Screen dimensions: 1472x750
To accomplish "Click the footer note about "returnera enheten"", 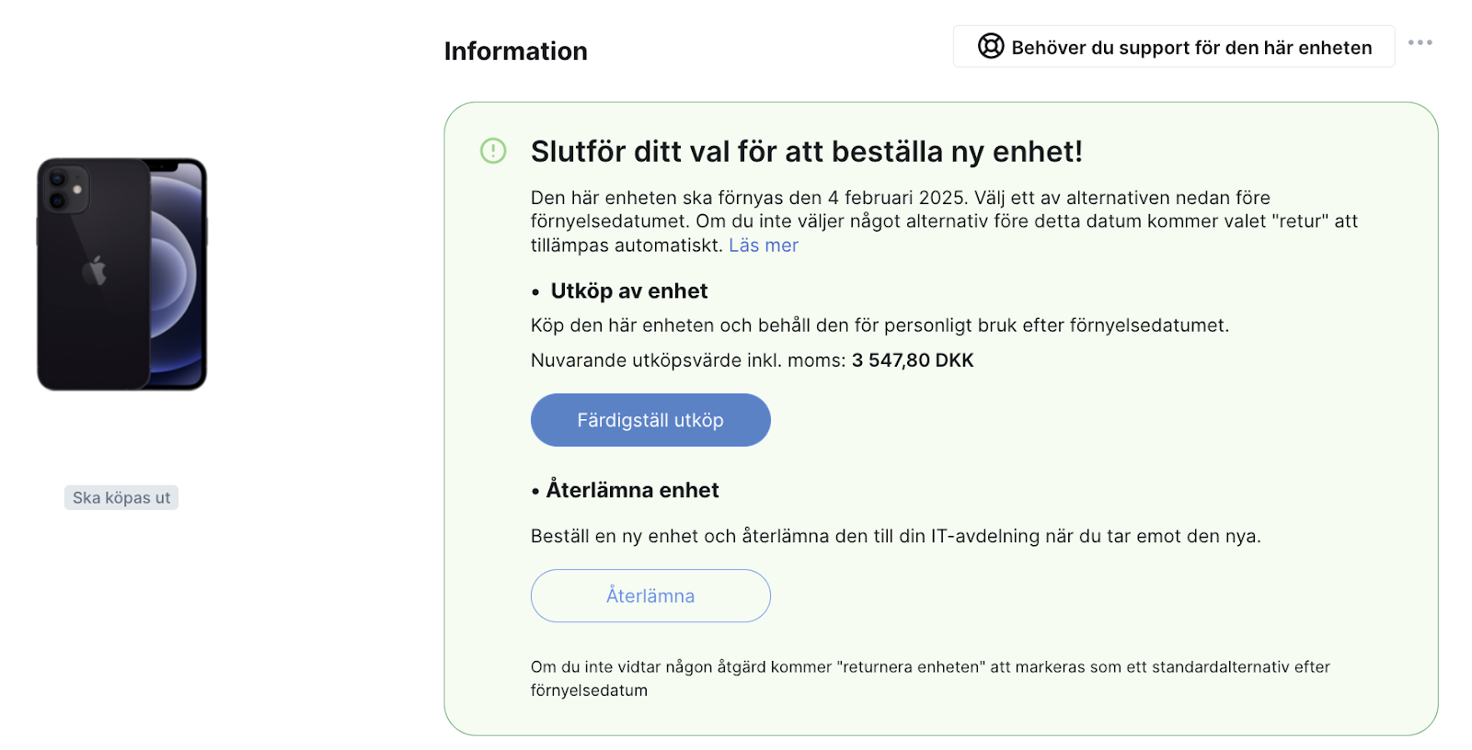I will tap(930, 678).
